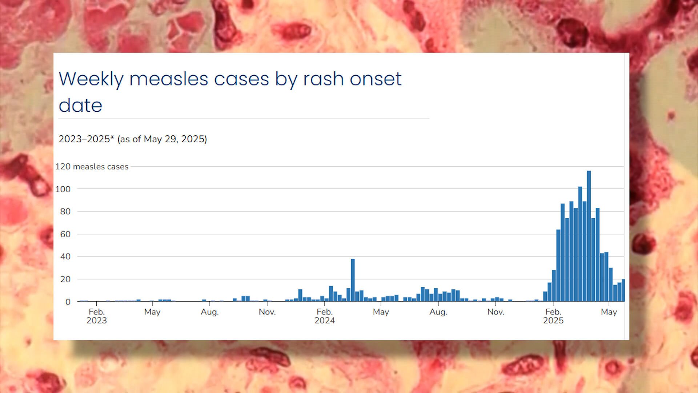698x393 pixels.
Task: Click the 80 y-axis value
Action: [x=65, y=212]
